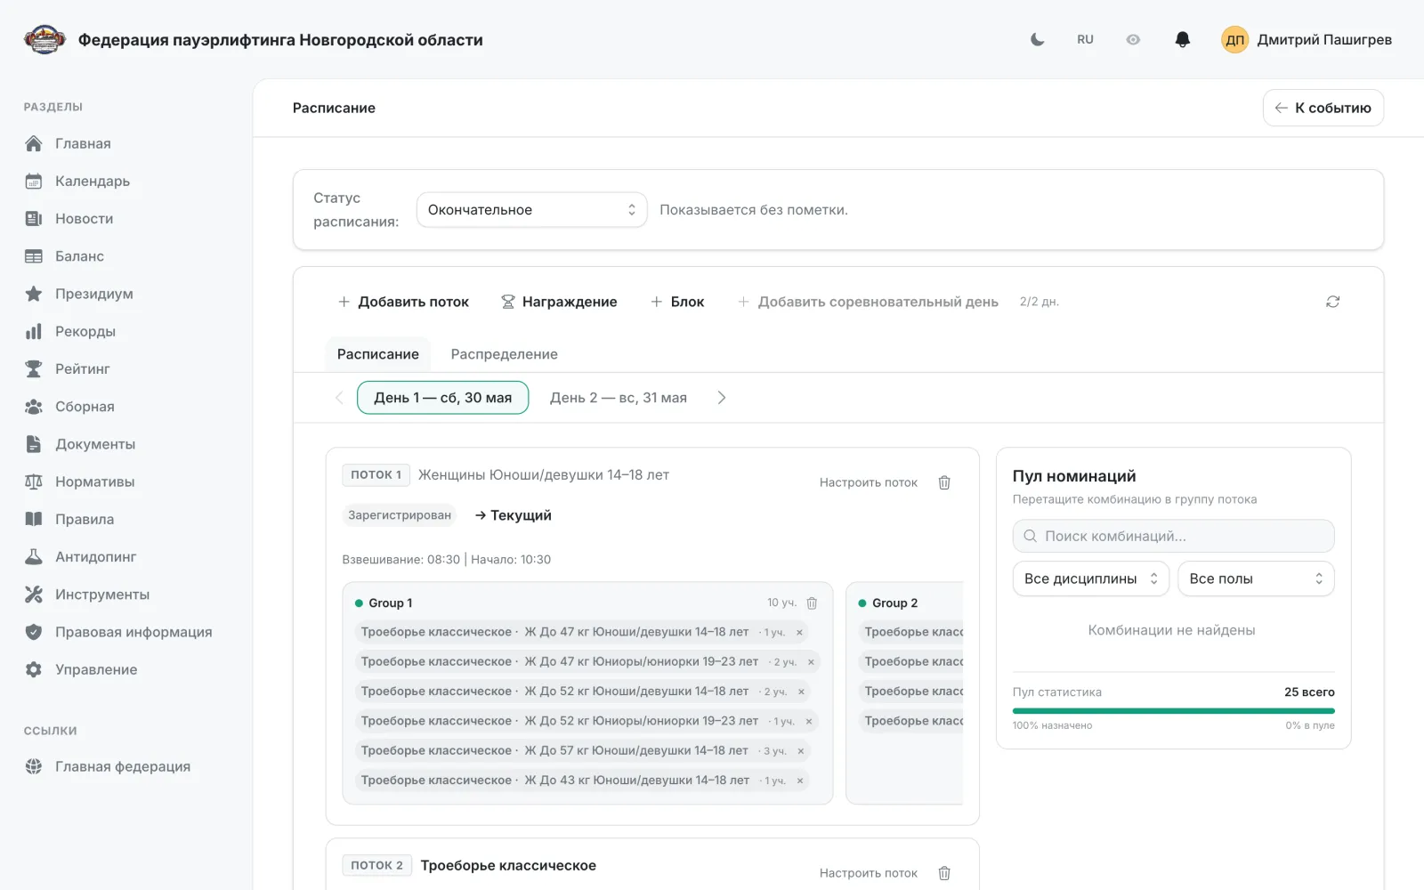Delete Group 1 using its trash icon

click(x=812, y=603)
